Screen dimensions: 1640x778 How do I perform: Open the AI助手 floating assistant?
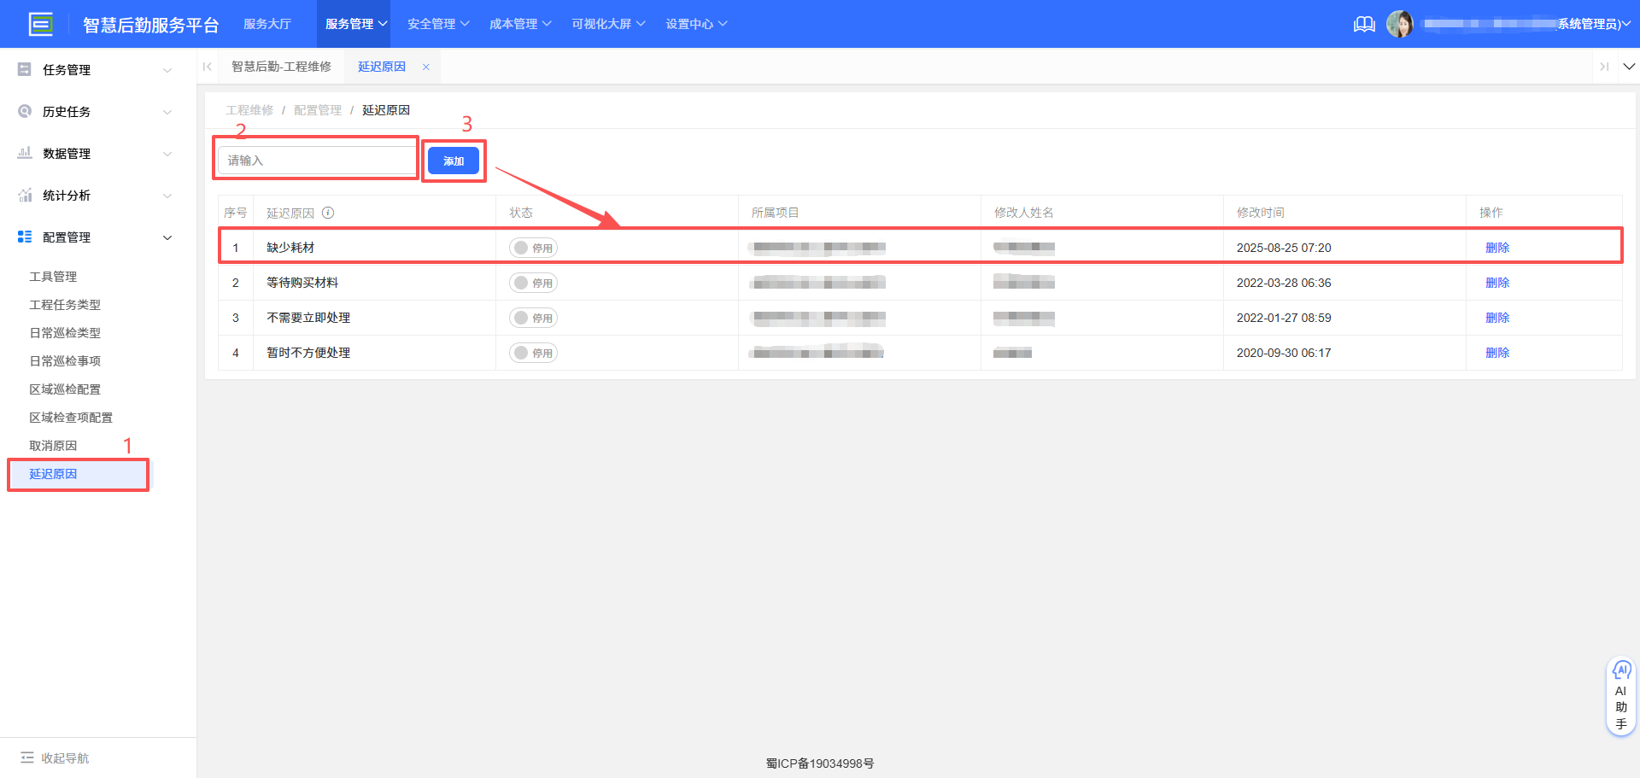(1621, 693)
